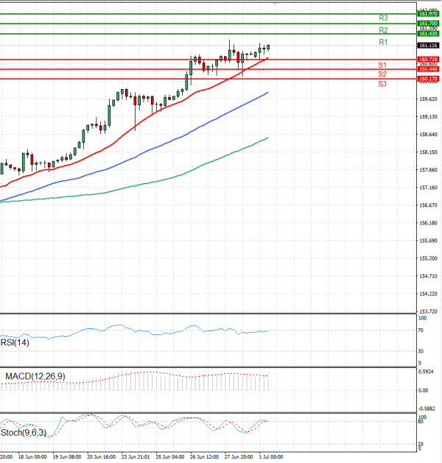Select the green 161.700 price tag
This screenshot has height=463, width=442.
[428, 24]
